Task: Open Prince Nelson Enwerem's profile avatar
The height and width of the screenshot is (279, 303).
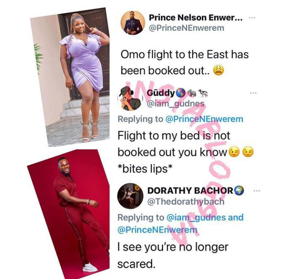Action: 133,23
